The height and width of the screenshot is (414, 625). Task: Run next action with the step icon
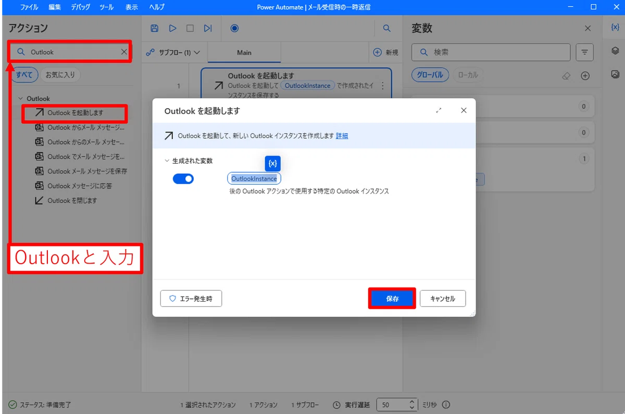coord(208,28)
